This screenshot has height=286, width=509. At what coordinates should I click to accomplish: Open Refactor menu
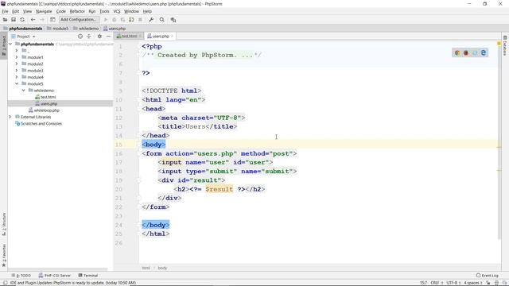pos(77,11)
